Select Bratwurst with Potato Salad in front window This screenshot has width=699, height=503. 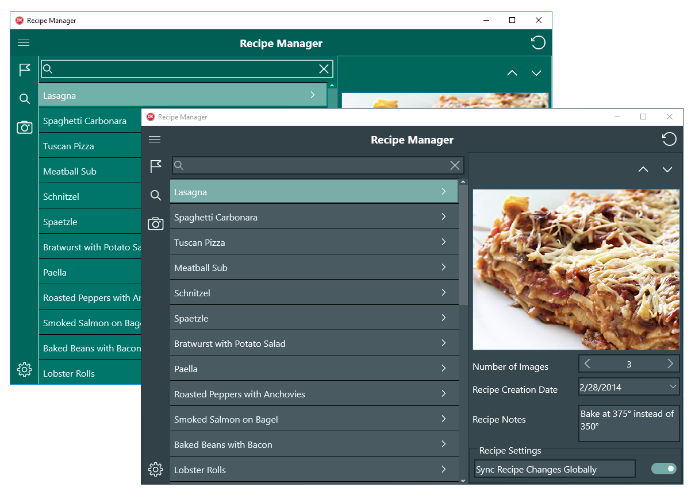coord(314,343)
